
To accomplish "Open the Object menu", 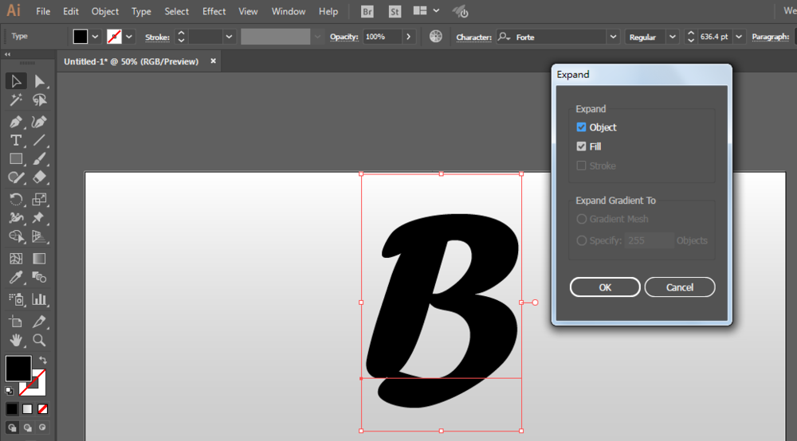I will 104,11.
